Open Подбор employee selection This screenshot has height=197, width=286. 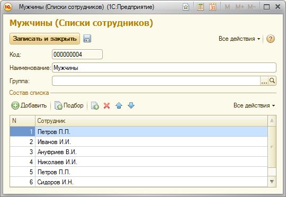click(69, 105)
